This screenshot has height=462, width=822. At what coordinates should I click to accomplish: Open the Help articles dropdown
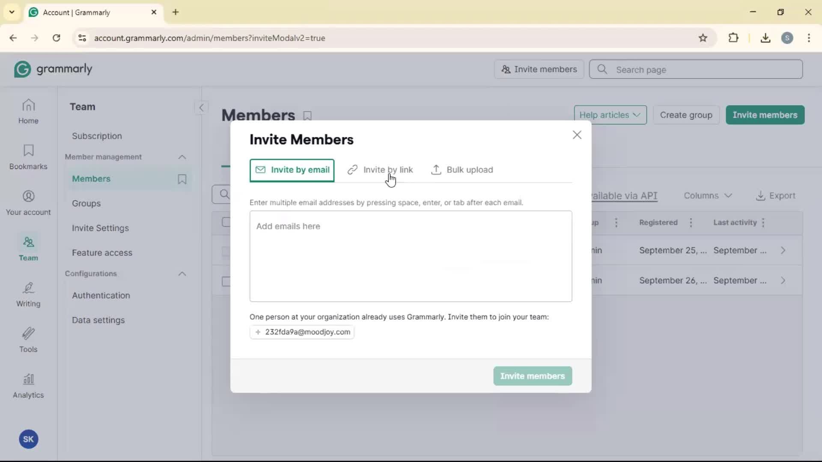(610, 115)
